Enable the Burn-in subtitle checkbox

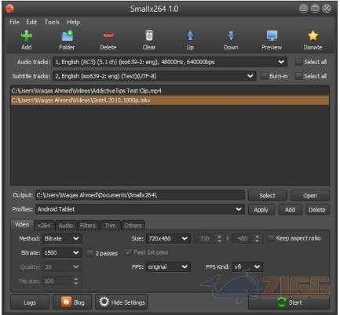click(264, 76)
